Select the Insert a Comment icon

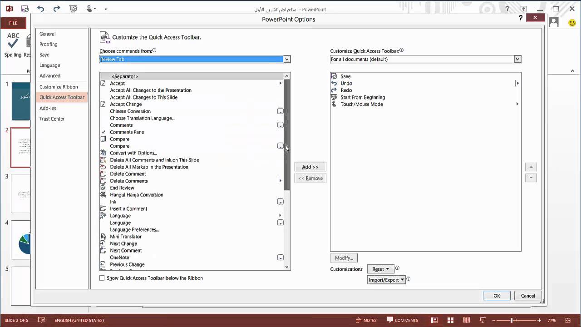103,208
